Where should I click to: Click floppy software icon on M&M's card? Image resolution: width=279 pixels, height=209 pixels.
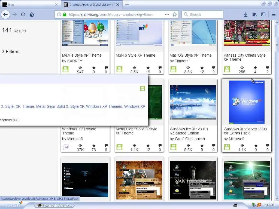pos(65,69)
